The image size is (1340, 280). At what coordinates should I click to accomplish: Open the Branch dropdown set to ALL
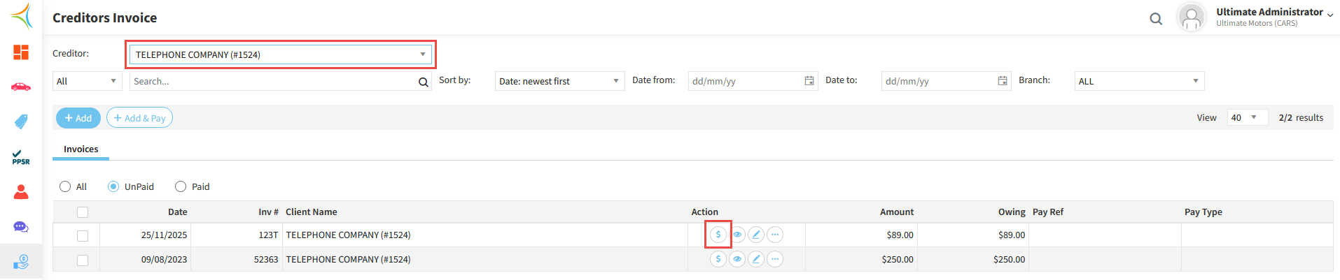point(1139,81)
